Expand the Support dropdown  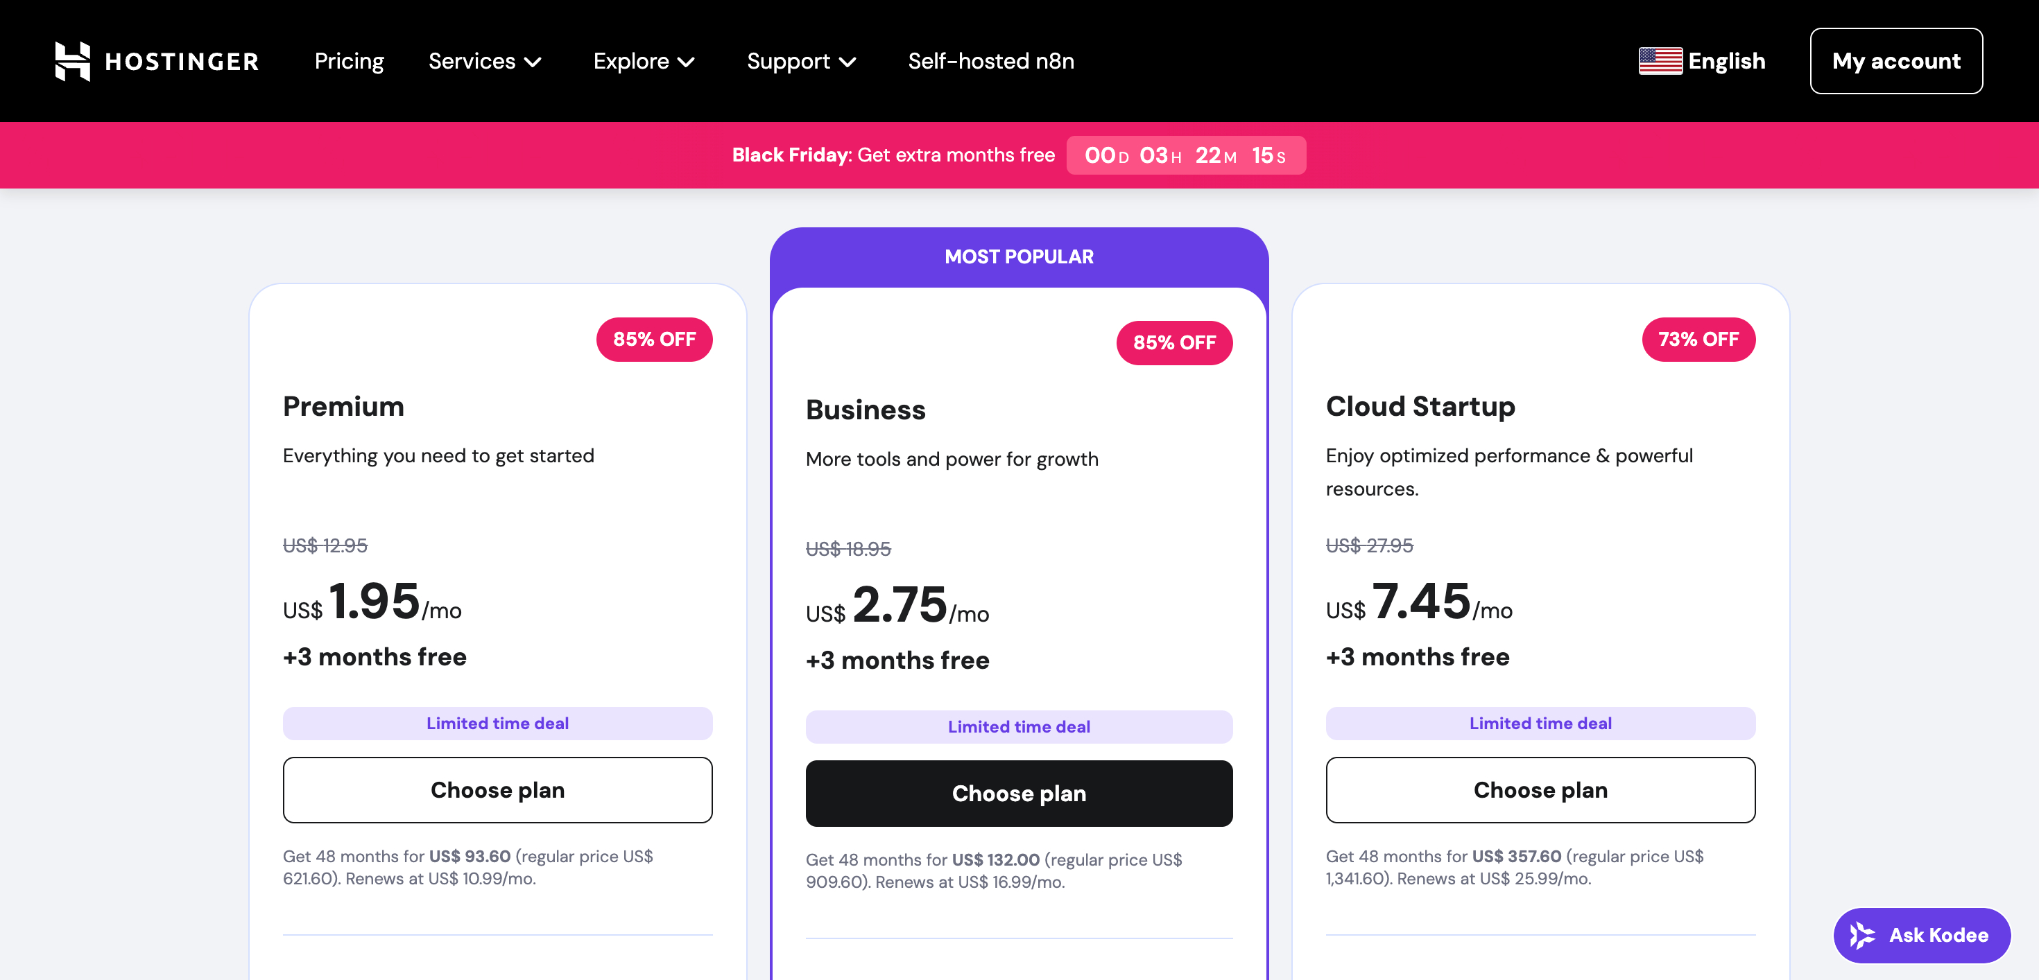(x=801, y=61)
